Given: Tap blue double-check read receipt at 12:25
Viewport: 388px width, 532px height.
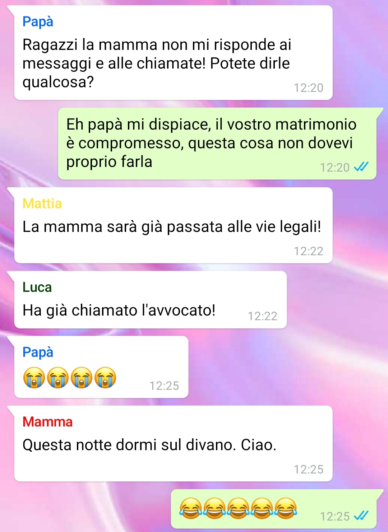Looking at the screenshot, I should tap(361, 516).
